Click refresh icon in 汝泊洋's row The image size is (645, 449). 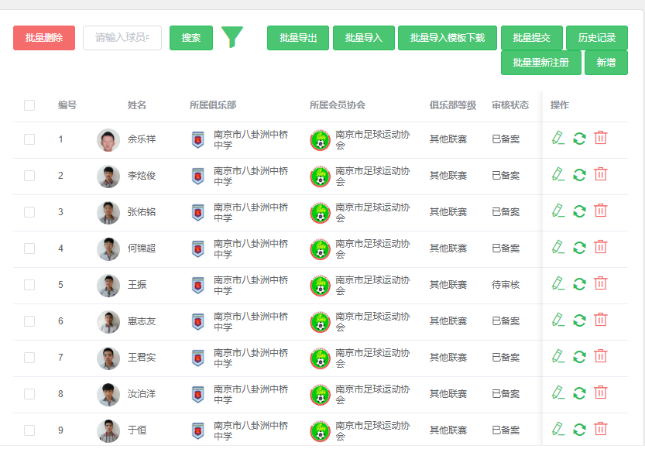[x=579, y=393]
